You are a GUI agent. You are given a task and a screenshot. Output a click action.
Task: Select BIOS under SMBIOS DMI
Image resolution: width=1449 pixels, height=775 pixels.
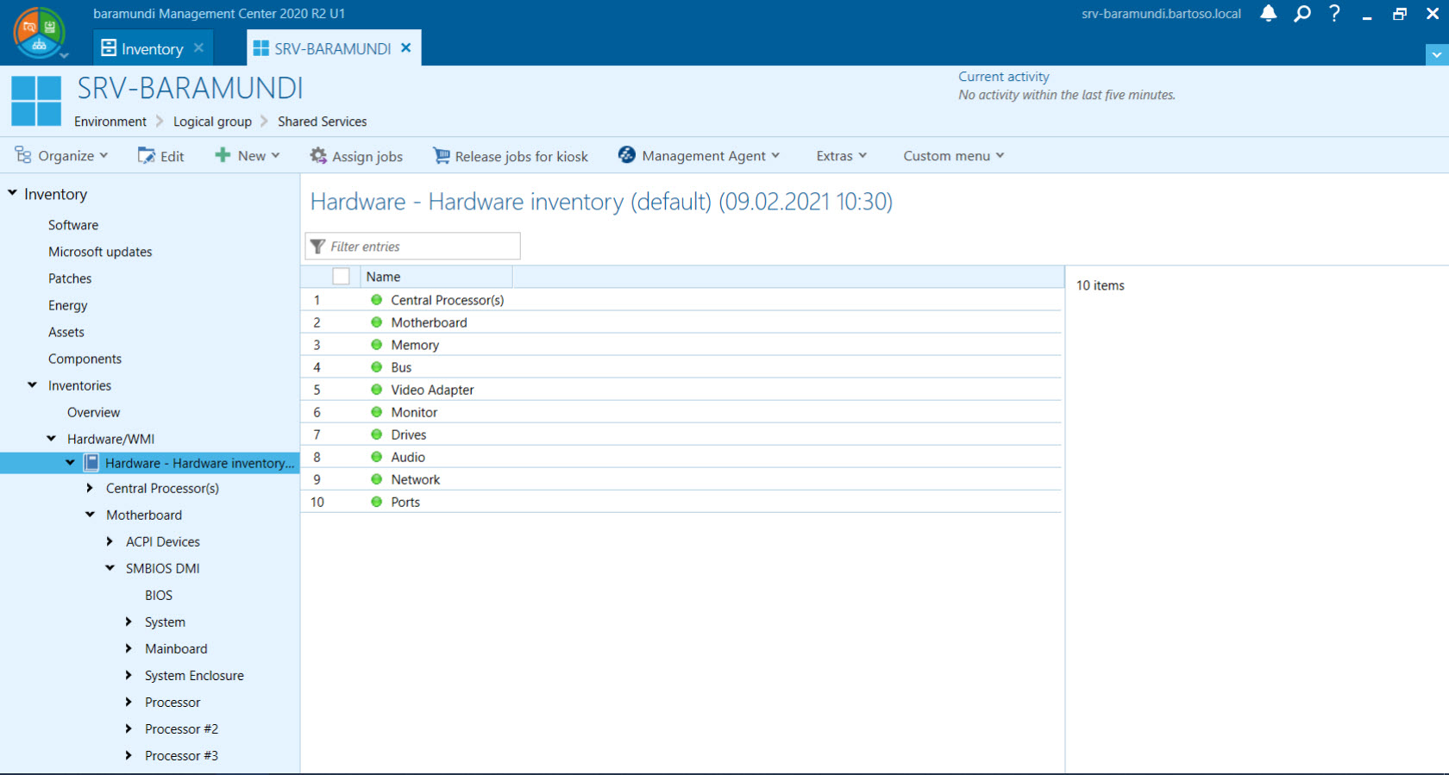click(x=159, y=595)
